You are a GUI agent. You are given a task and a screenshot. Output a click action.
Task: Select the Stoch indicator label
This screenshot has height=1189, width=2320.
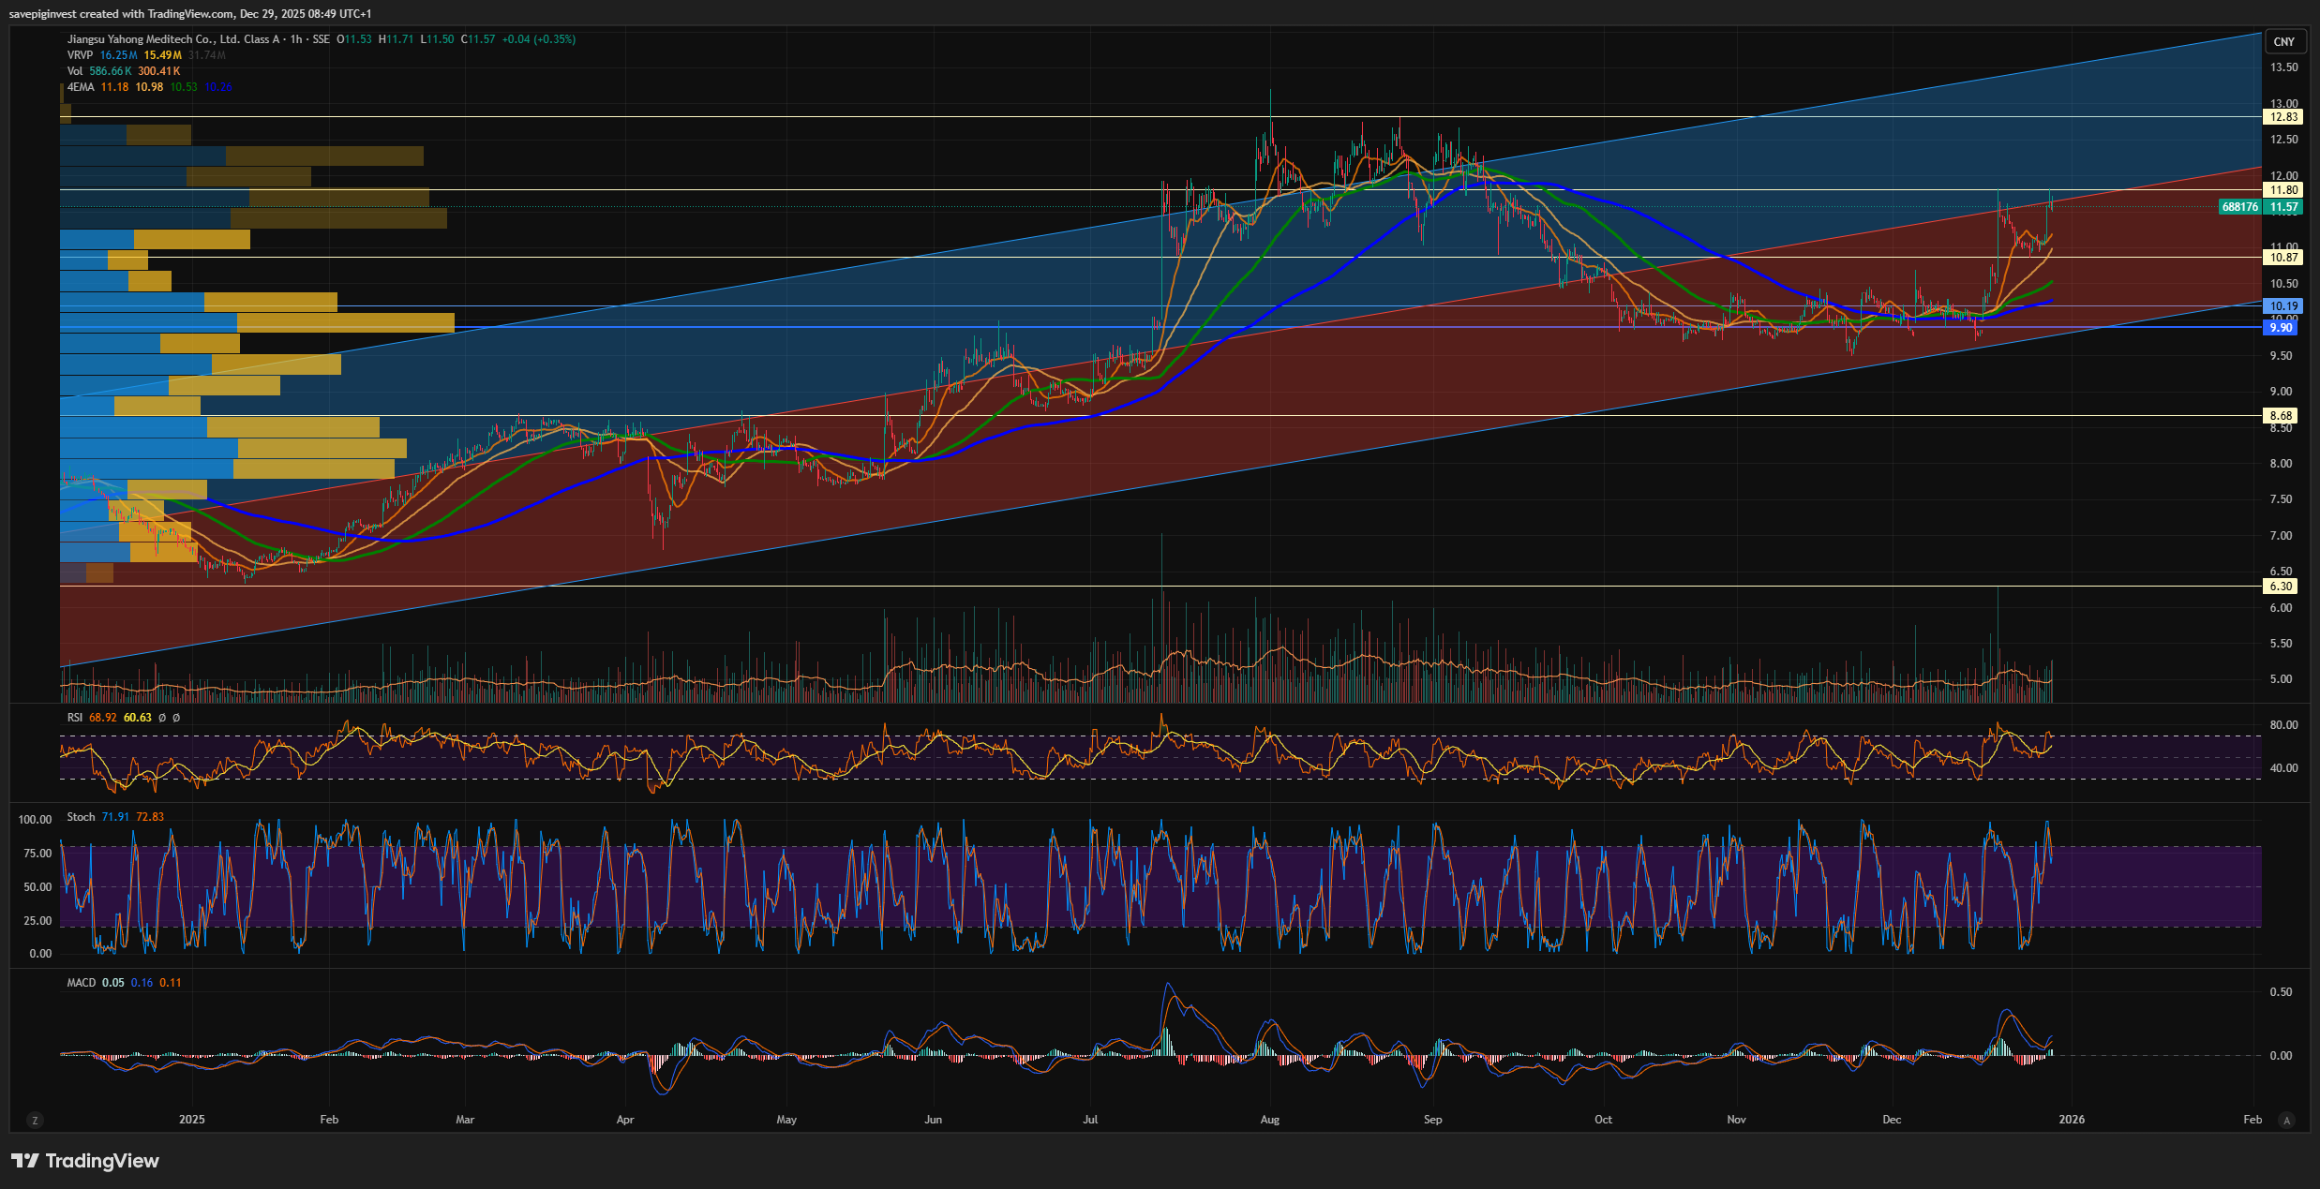coord(81,817)
